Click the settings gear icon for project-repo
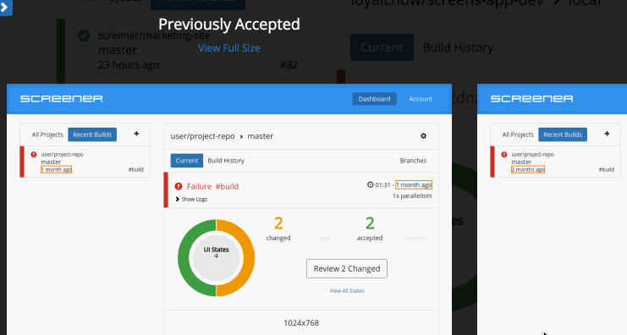Viewport: 627px width, 335px height. (423, 136)
